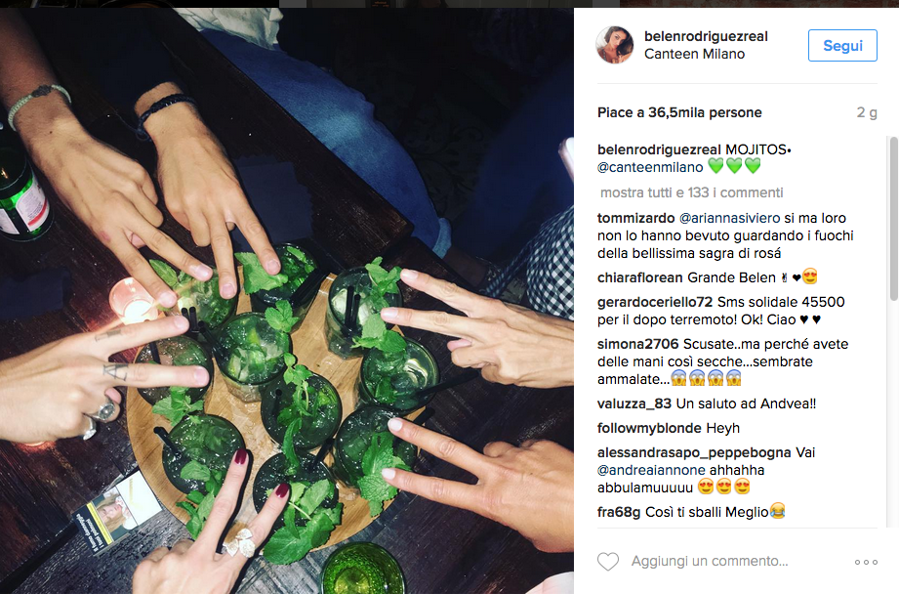The image size is (899, 594).
Task: Open the @andreaiannone mention
Action: click(651, 470)
